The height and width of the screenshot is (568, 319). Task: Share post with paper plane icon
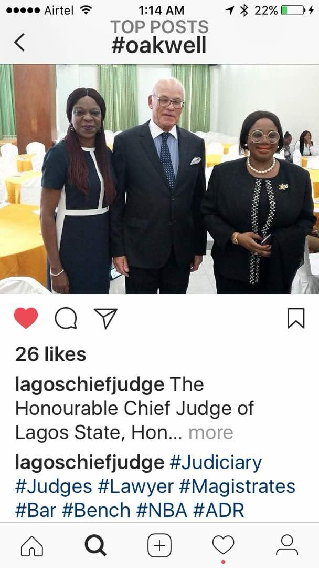105,318
